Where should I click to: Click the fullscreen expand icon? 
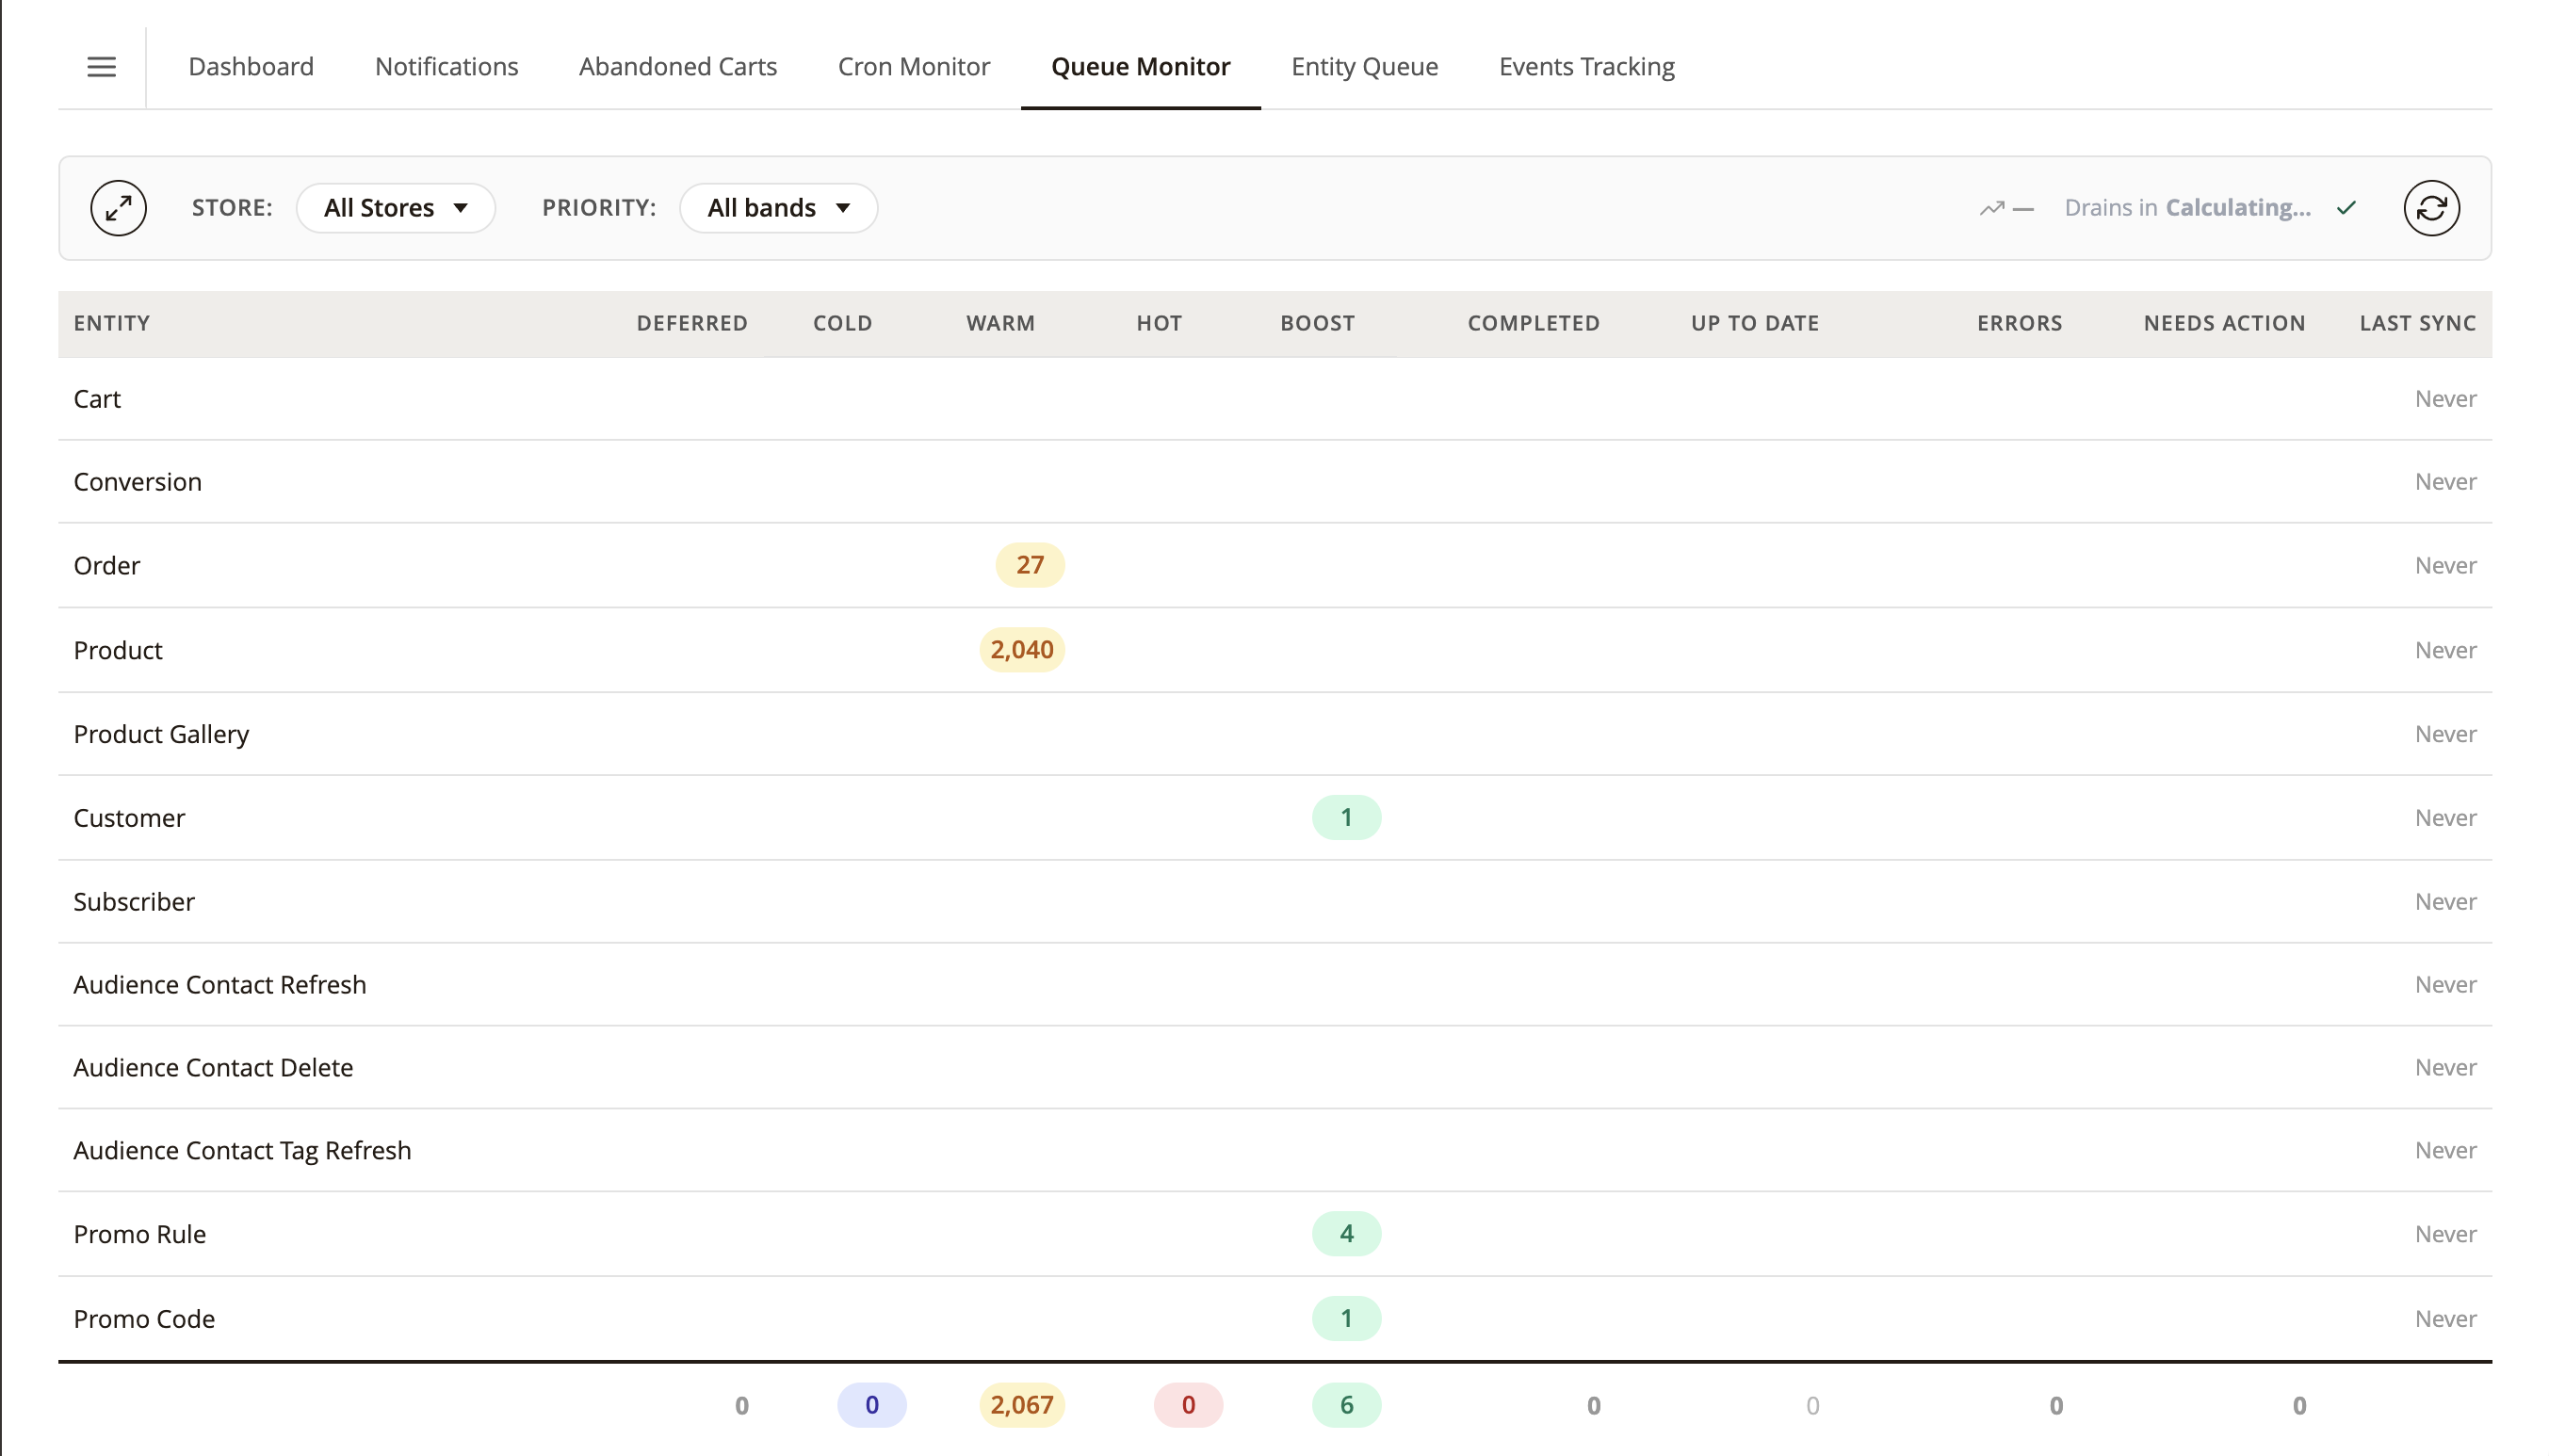tap(118, 208)
